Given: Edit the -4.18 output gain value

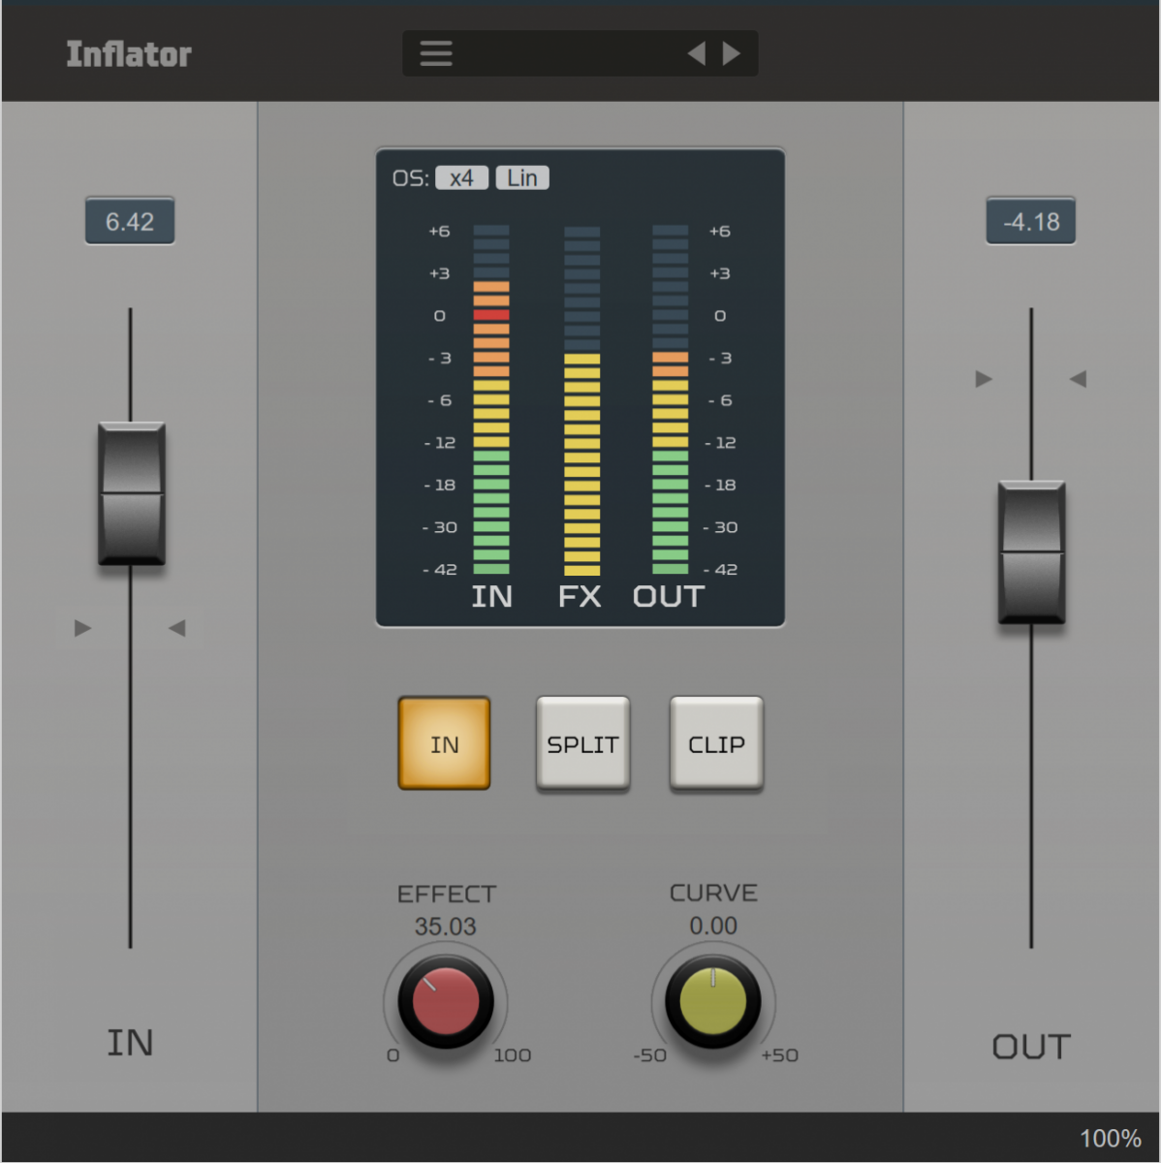Looking at the screenshot, I should point(1031,222).
